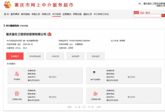Switch to the 联系信息 tab
This screenshot has width=165, height=112.
click(x=96, y=56)
